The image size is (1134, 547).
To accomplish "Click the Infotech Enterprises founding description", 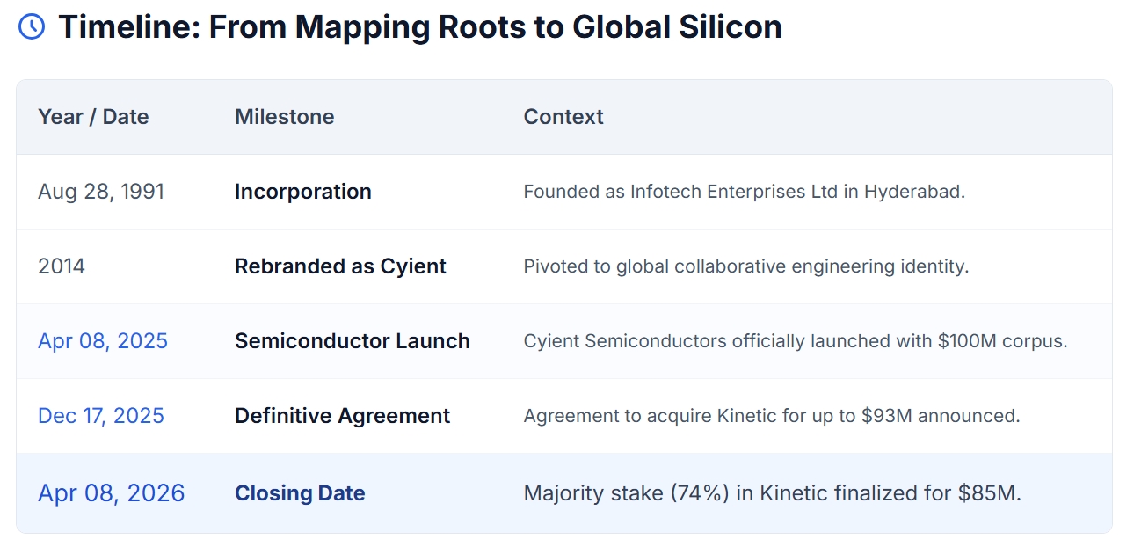I will 744,192.
